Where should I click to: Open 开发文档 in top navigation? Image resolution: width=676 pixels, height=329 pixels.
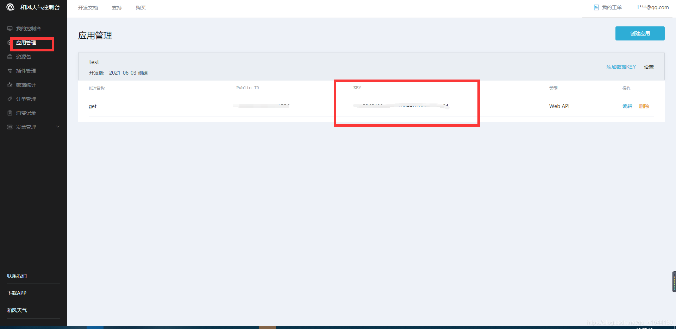(x=88, y=8)
